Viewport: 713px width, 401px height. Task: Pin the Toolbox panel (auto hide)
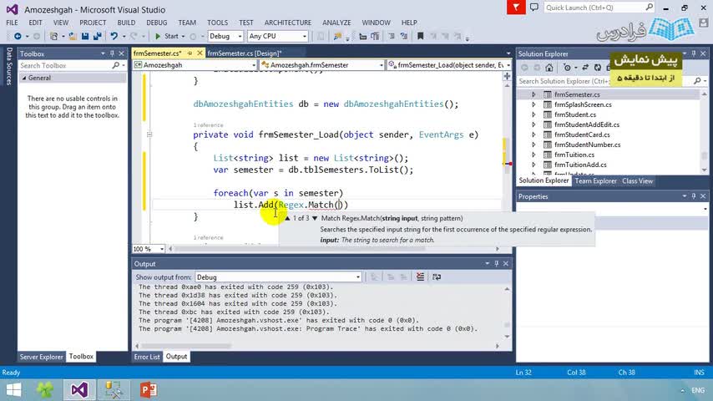click(112, 53)
